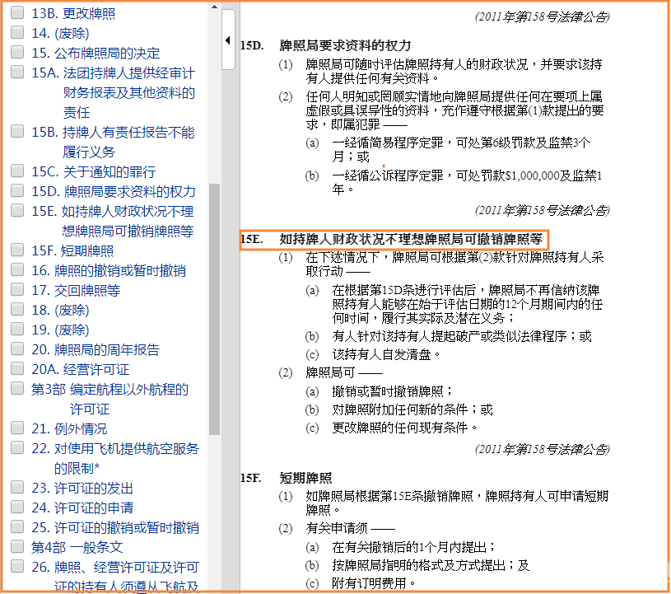Toggle checkbox for 17. 交回牌照等
This screenshot has width=671, height=594.
click(x=17, y=289)
